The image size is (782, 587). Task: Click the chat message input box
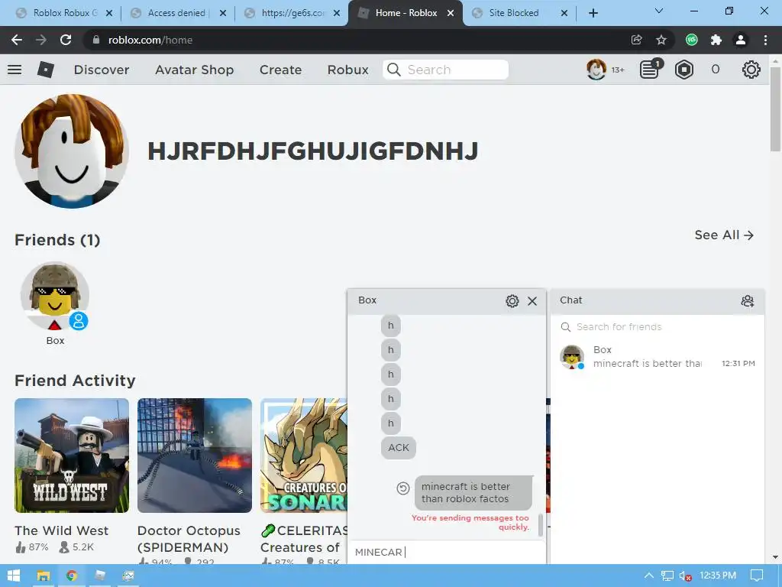(x=446, y=552)
